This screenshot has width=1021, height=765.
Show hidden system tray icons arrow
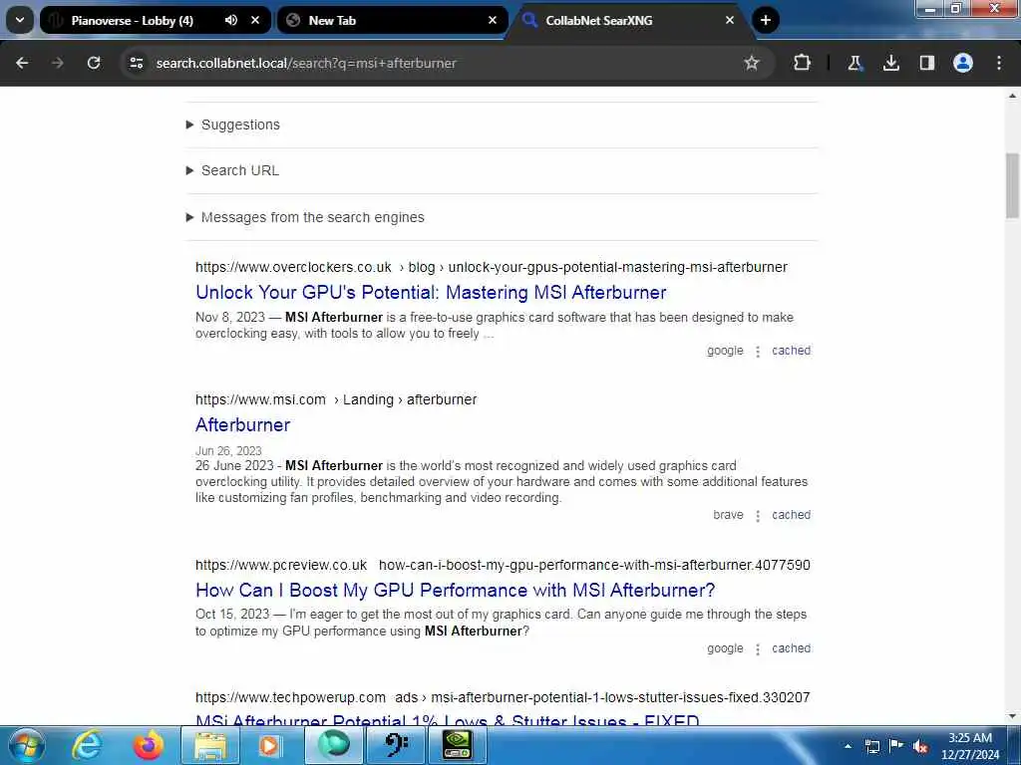pyautogui.click(x=848, y=746)
